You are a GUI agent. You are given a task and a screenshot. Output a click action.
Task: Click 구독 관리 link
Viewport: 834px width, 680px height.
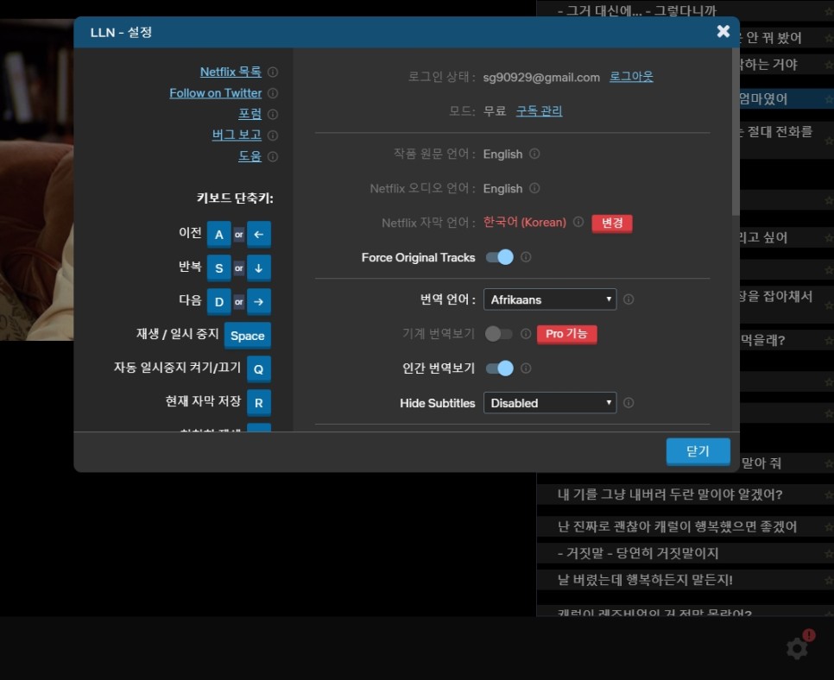(x=540, y=110)
